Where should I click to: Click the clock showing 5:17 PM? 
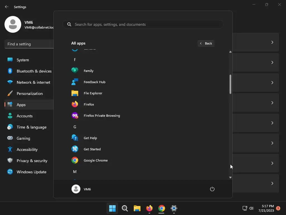(266, 208)
